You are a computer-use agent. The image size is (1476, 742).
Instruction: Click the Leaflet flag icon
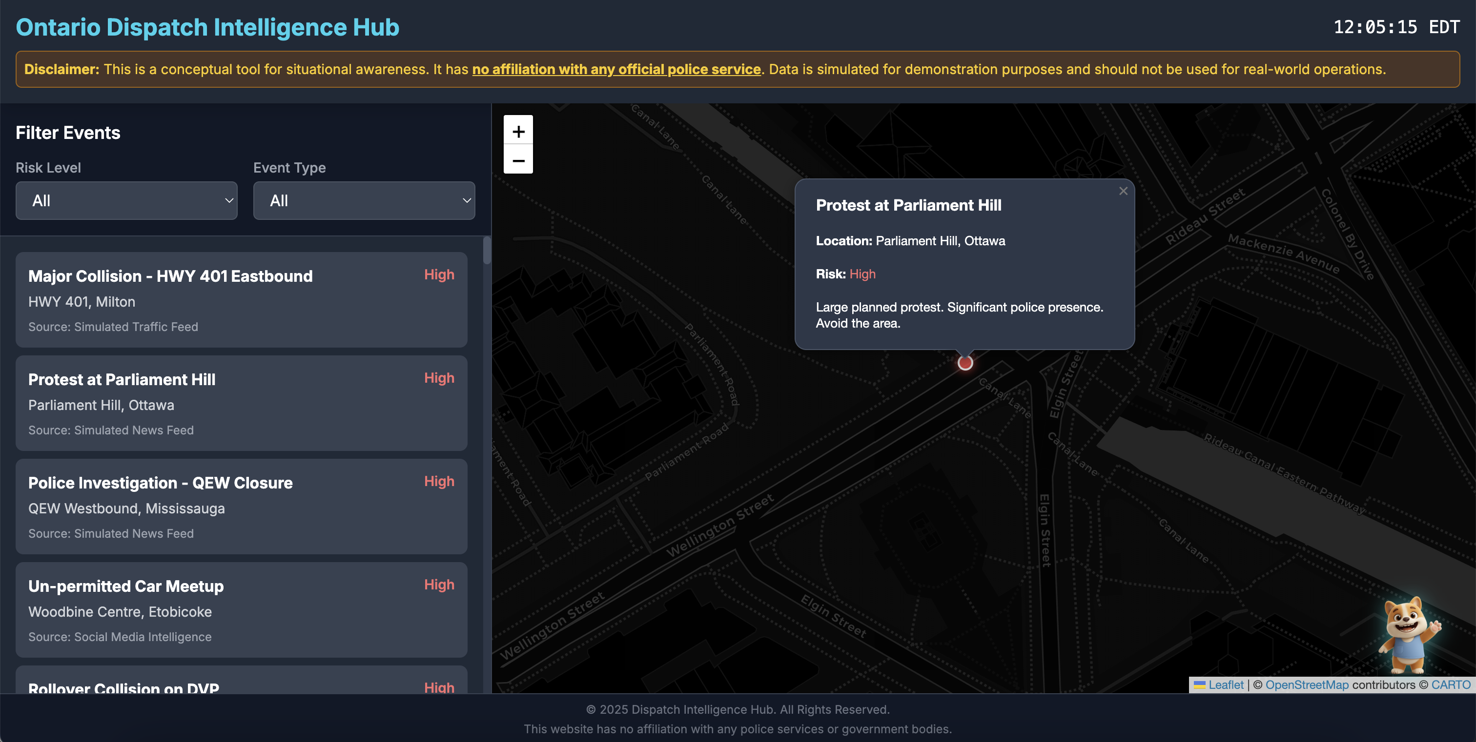coord(1199,685)
